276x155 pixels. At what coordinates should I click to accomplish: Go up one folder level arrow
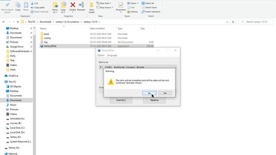coord(18,22)
